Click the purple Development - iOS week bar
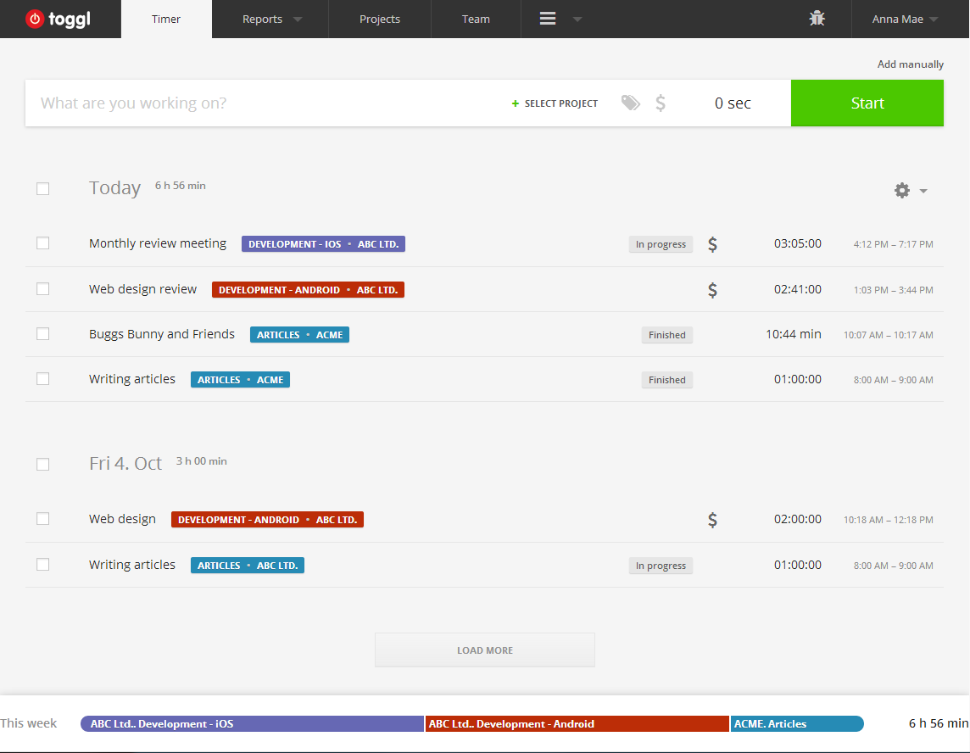This screenshot has width=970, height=753. (253, 724)
